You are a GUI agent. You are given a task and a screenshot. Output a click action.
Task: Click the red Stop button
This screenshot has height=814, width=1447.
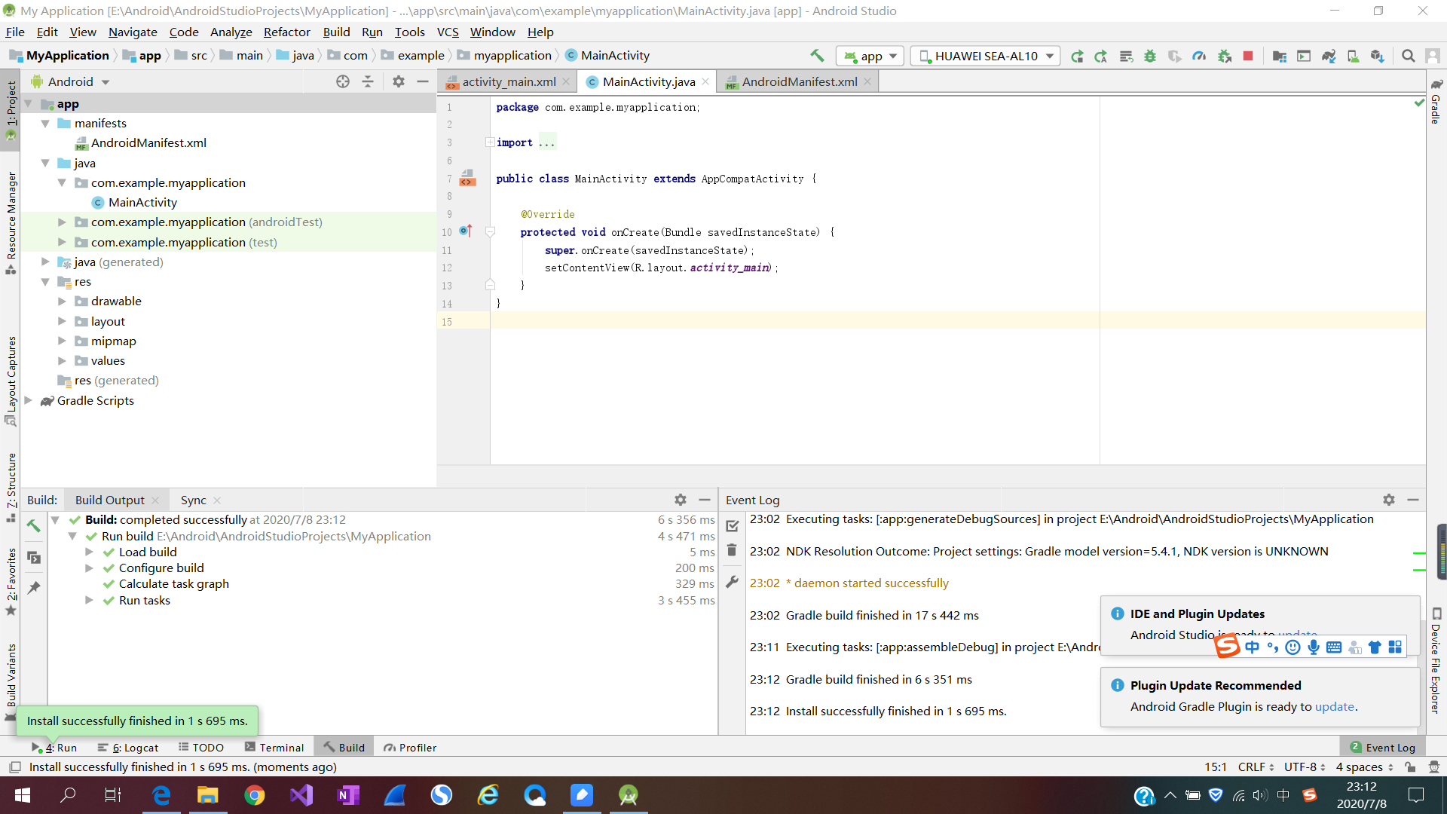click(x=1248, y=56)
